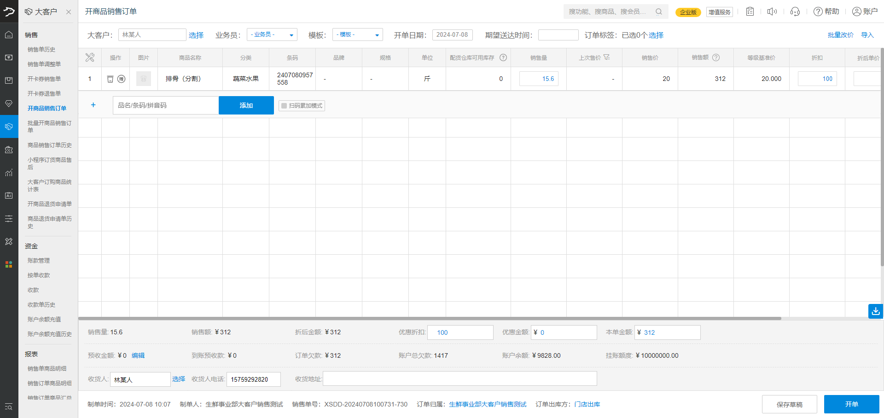Click 选择 link next to 大客户 field
The image size is (884, 418).
pyautogui.click(x=196, y=35)
